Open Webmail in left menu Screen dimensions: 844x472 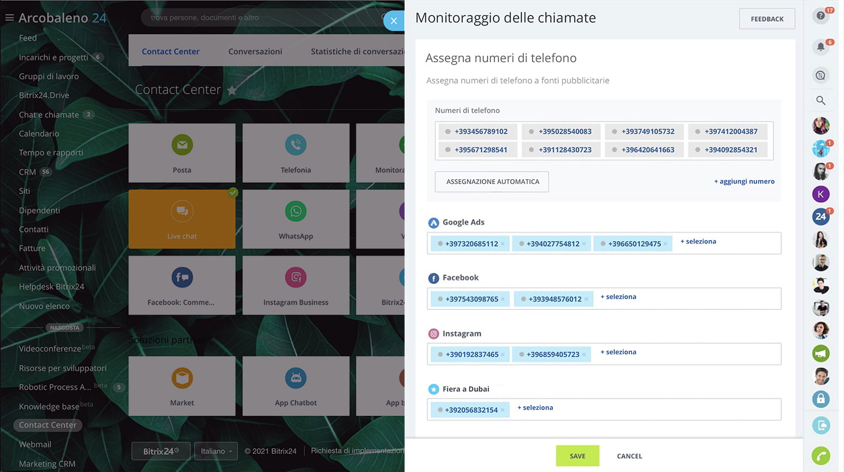[35, 444]
